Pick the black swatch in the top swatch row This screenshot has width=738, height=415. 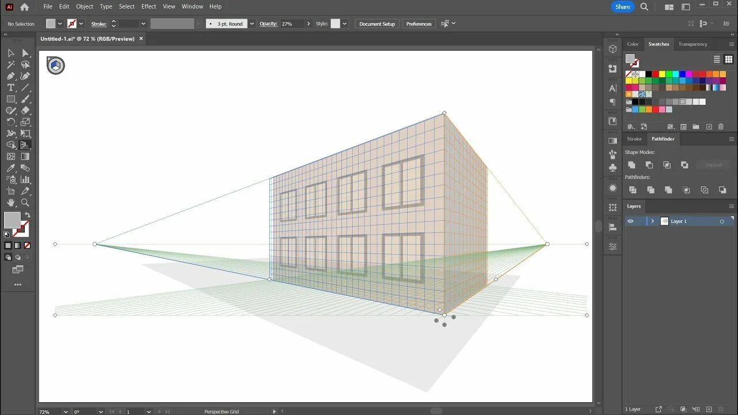tap(649, 74)
